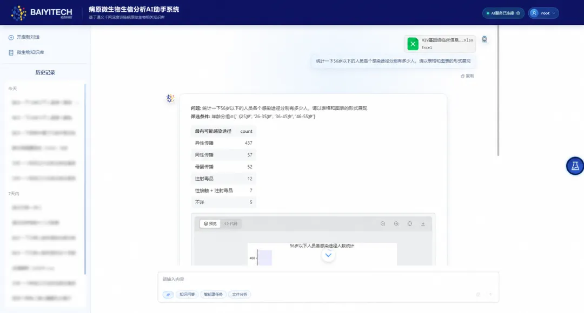Click the AI assistant avatar icon

click(x=170, y=98)
